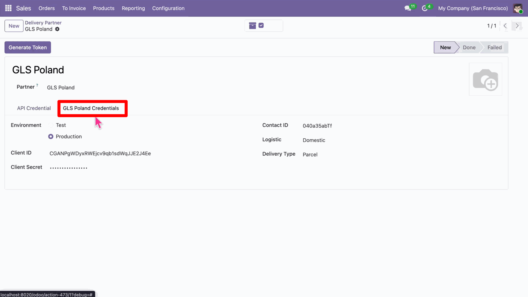Image resolution: width=528 pixels, height=297 pixels.
Task: Select the Test environment radio button
Action: click(51, 125)
